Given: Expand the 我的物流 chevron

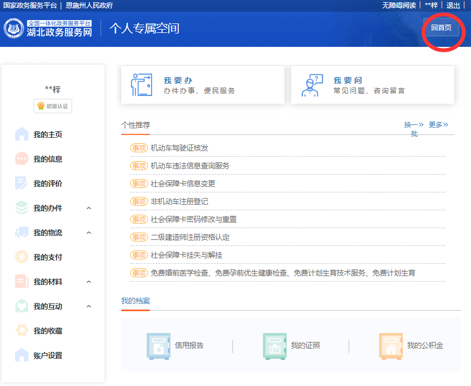Looking at the screenshot, I should click(x=89, y=233).
